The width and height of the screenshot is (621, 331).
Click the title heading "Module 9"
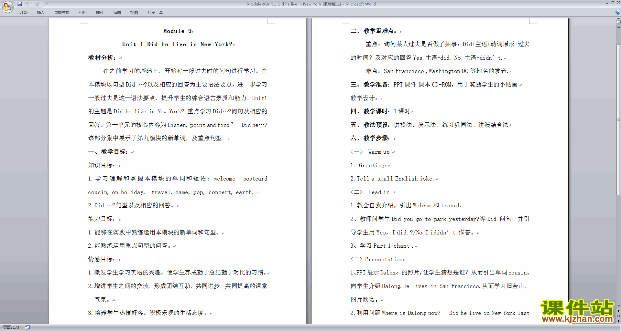pyautogui.click(x=177, y=31)
